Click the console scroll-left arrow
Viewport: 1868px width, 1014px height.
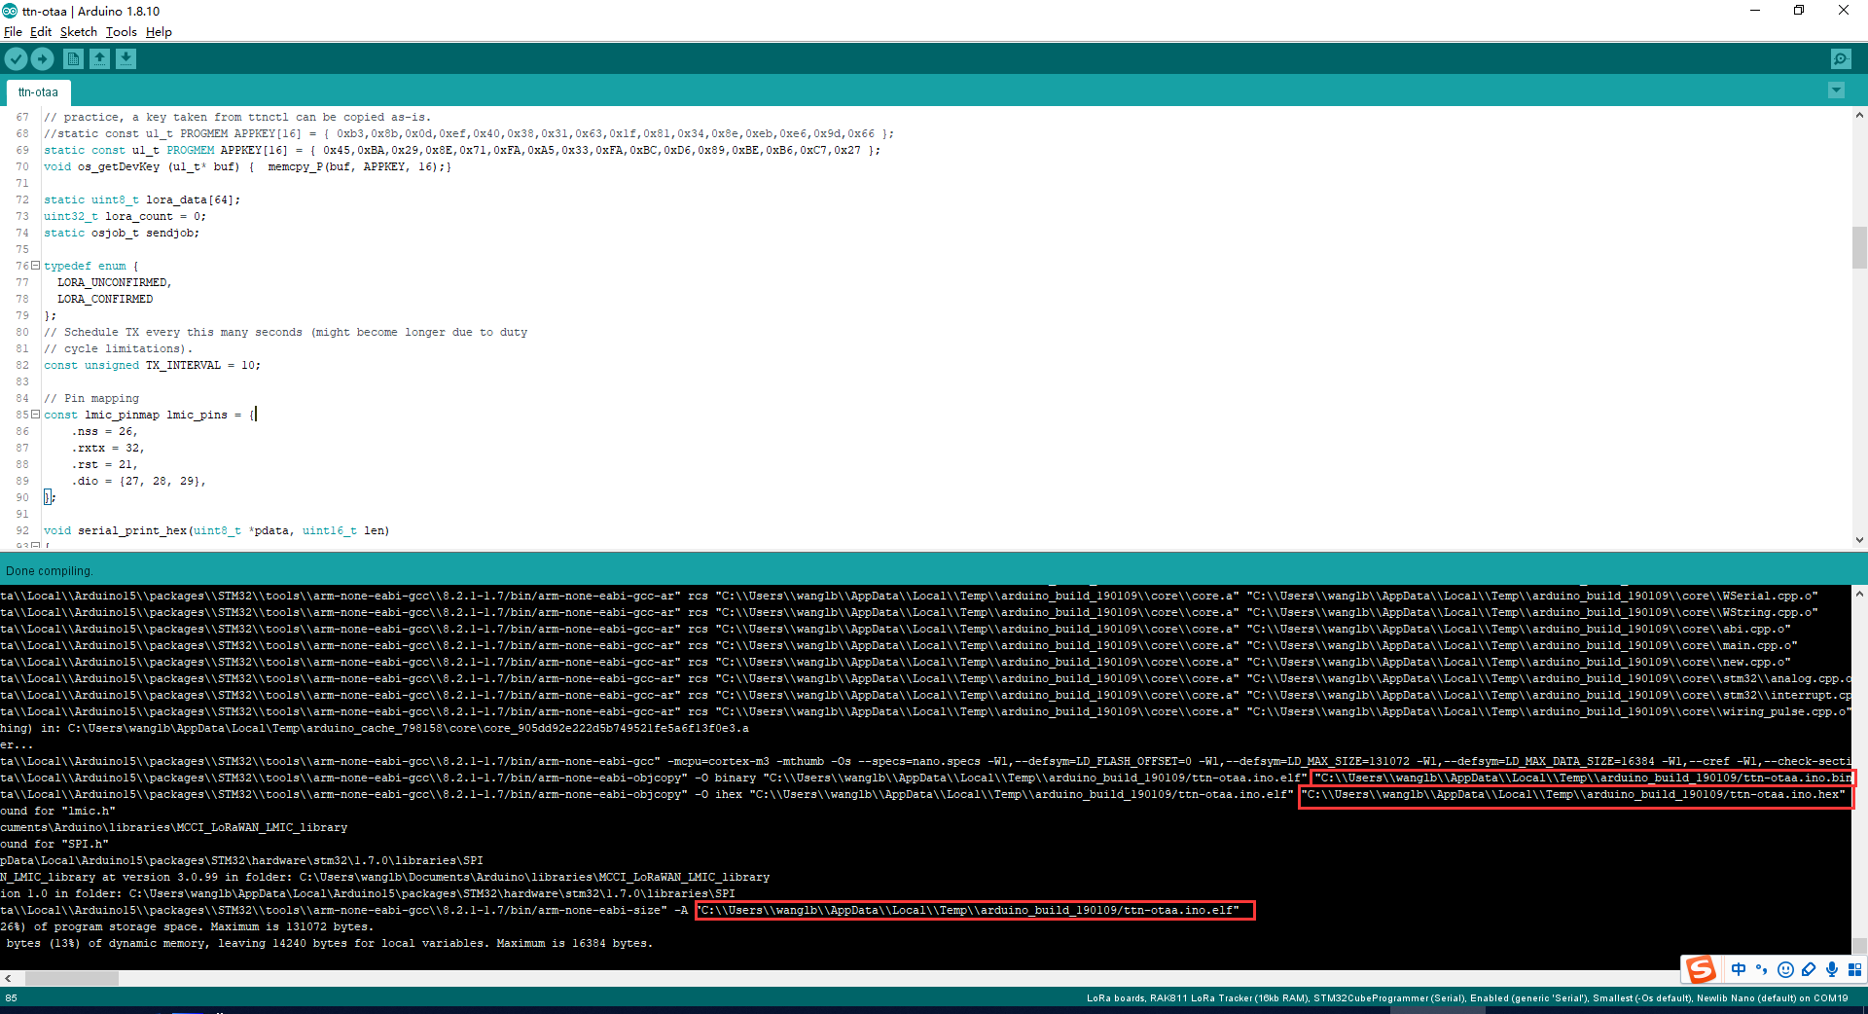tap(8, 978)
